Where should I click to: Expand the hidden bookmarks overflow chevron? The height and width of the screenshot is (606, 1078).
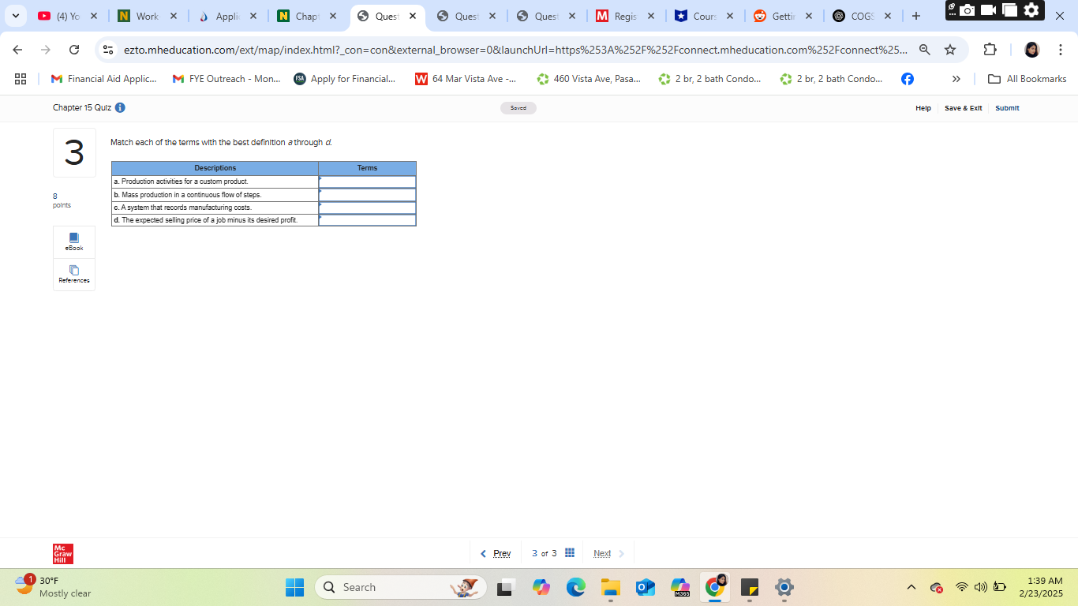[x=956, y=79]
